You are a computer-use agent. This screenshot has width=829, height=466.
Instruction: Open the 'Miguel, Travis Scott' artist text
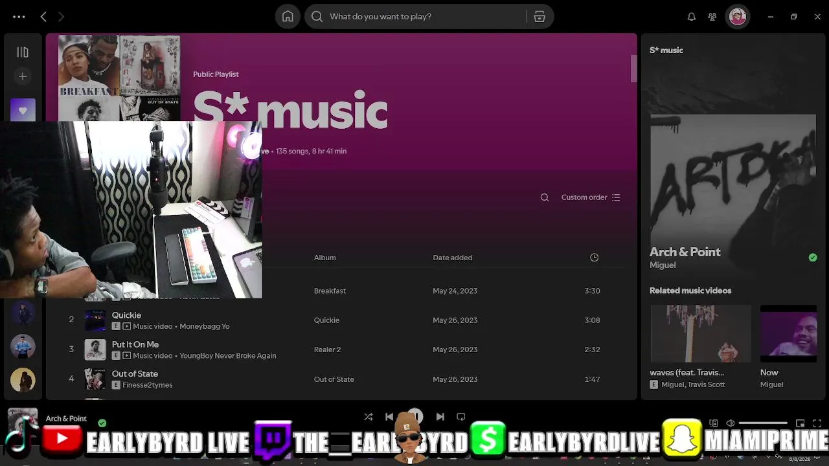[x=693, y=384]
